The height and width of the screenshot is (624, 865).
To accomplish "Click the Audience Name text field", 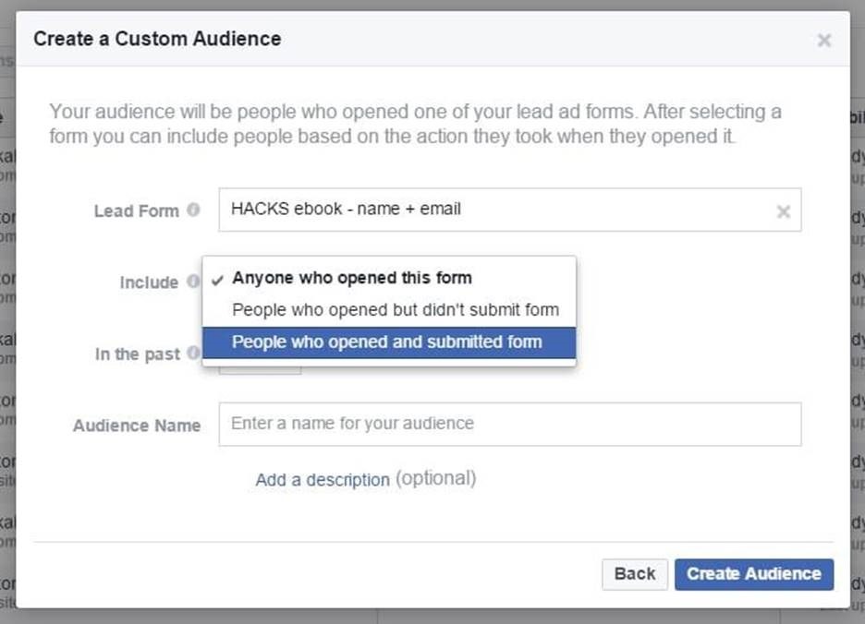I will tap(509, 424).
